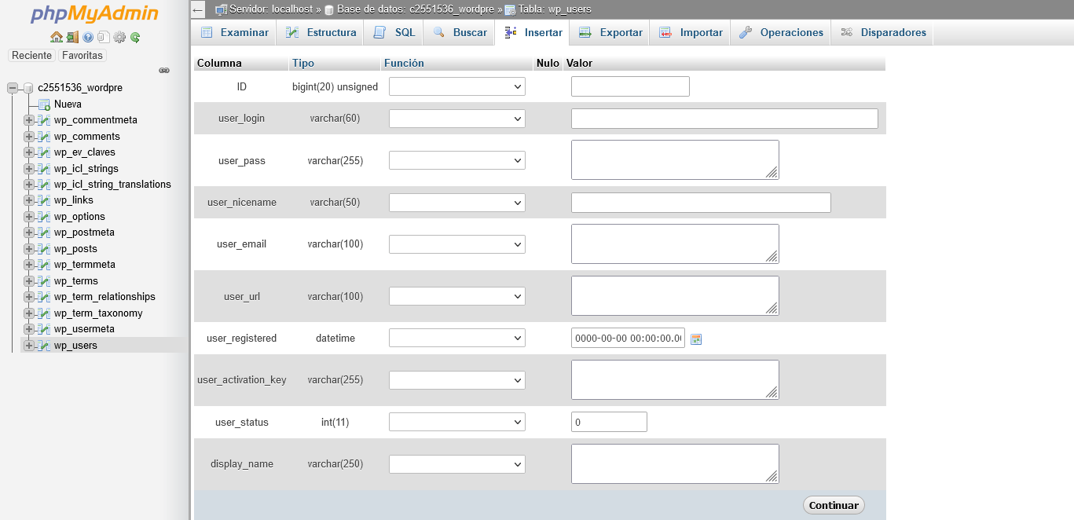
Task: Open the wp_options table in tree
Action: point(79,217)
